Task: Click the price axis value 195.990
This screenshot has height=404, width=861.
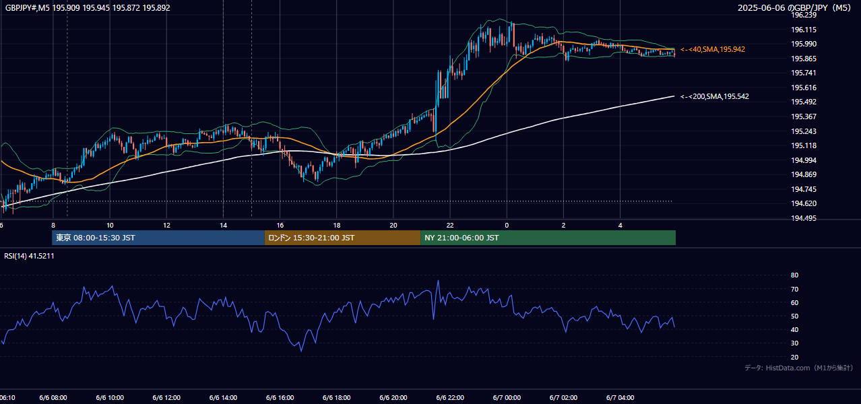Action: coord(804,44)
